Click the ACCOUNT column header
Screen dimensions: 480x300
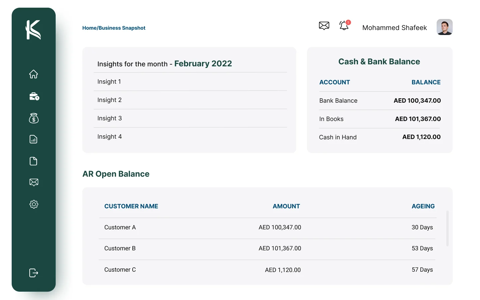point(335,82)
